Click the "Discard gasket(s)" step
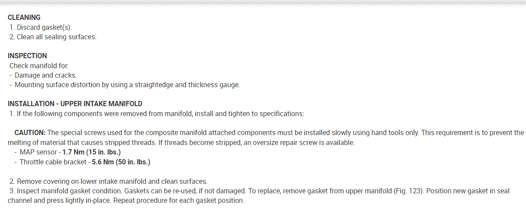Image resolution: width=526 pixels, height=214 pixels. [44, 27]
